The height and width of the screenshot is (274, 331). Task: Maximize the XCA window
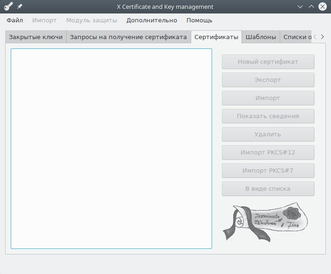click(311, 7)
